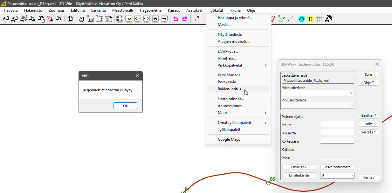This screenshot has height=193, width=392.
Task: Click the yellow circle document icon
Action: tap(311, 19)
